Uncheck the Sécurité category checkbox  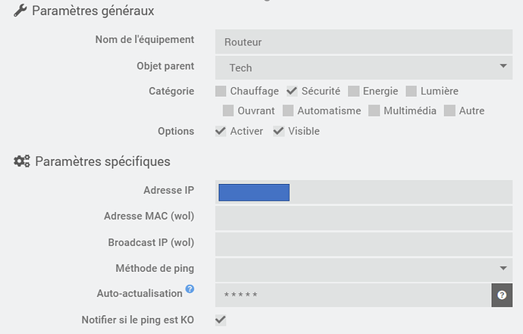pyautogui.click(x=292, y=92)
